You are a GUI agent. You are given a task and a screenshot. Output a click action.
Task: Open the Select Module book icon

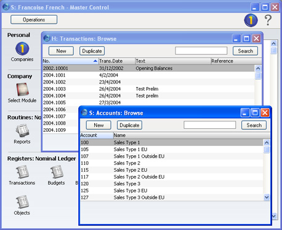pyautogui.click(x=22, y=90)
